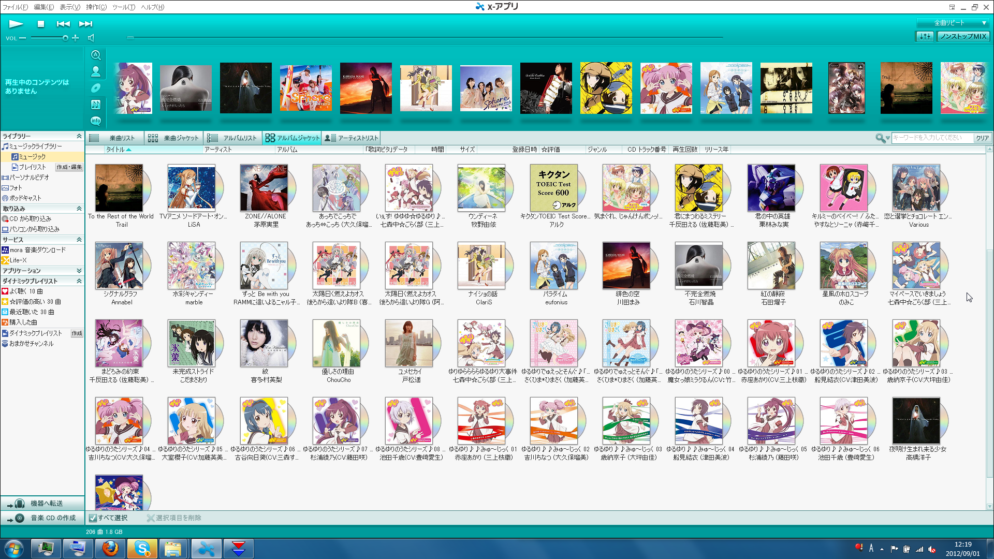Click the sort arrows button beside ノンストップMIX

click(925, 36)
